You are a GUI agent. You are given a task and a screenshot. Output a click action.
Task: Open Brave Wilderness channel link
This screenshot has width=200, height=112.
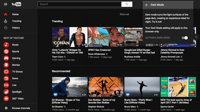click(96, 54)
